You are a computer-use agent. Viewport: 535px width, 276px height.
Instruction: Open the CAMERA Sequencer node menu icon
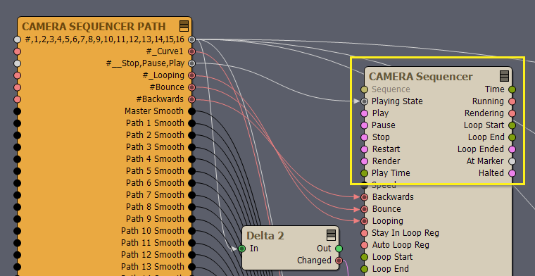[x=504, y=76]
